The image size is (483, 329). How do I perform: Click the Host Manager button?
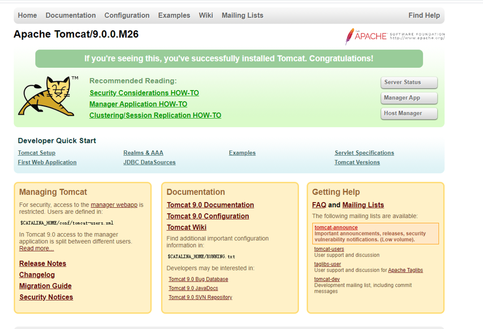point(409,114)
